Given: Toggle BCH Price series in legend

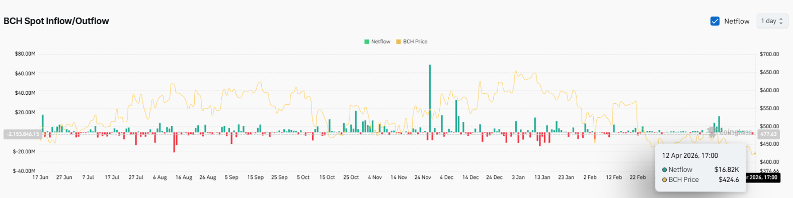Looking at the screenshot, I should [x=412, y=42].
